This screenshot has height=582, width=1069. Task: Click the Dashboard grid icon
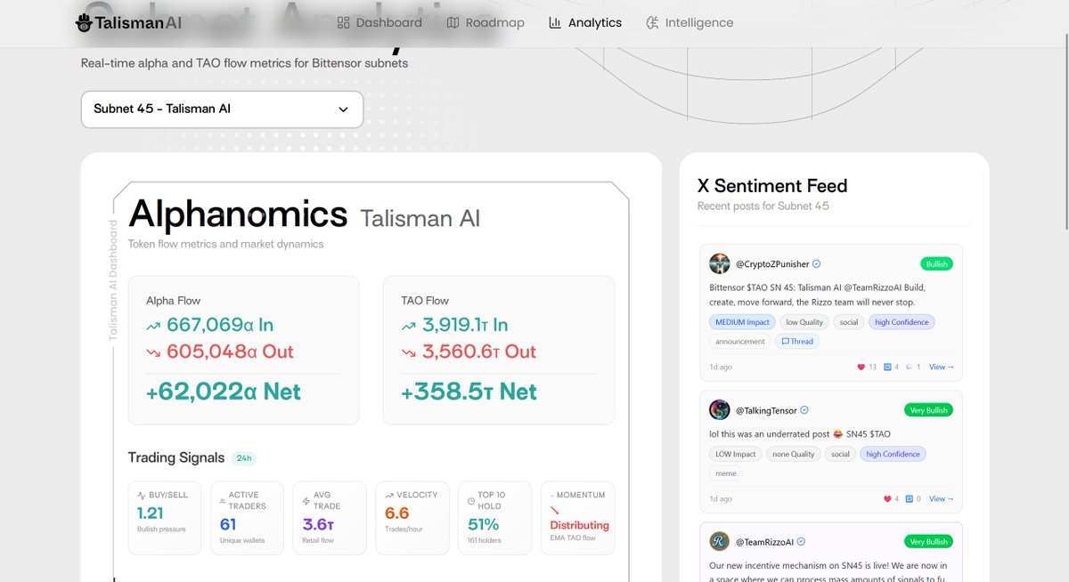(x=344, y=22)
